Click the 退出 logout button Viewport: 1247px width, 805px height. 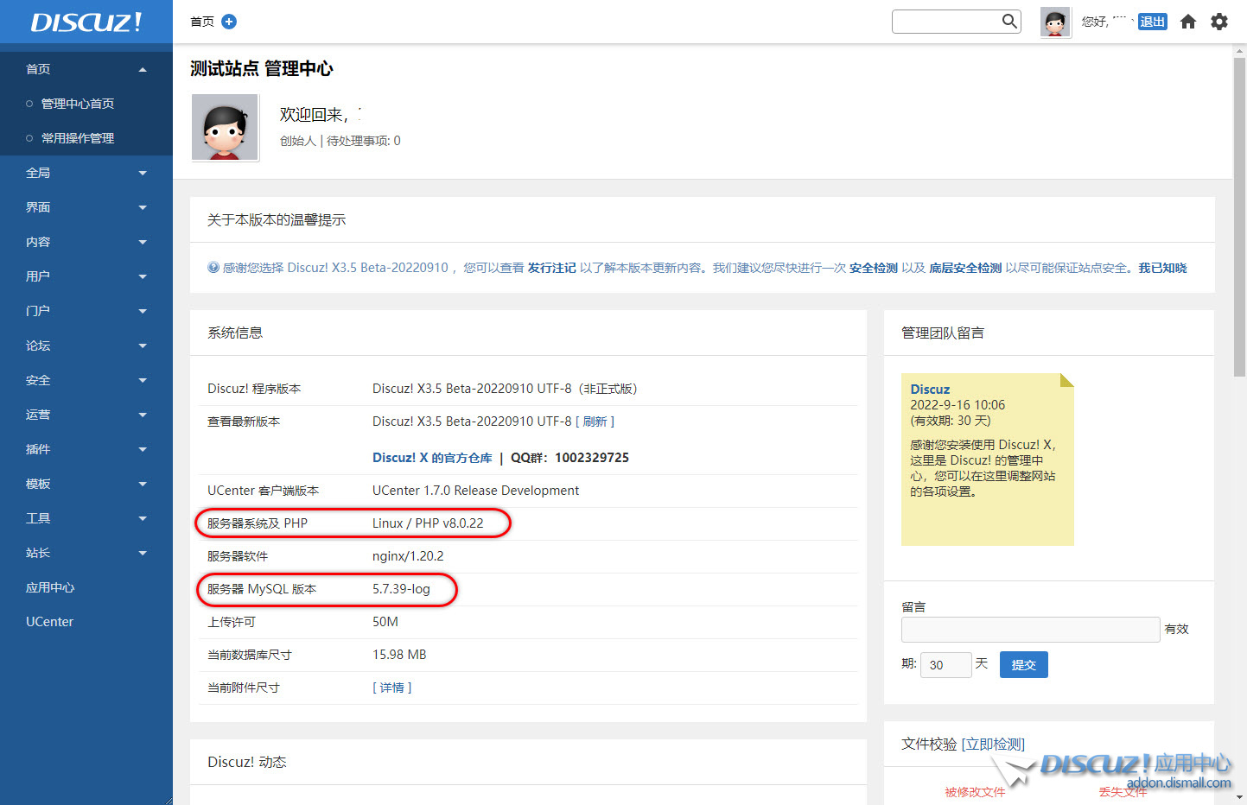pos(1153,22)
